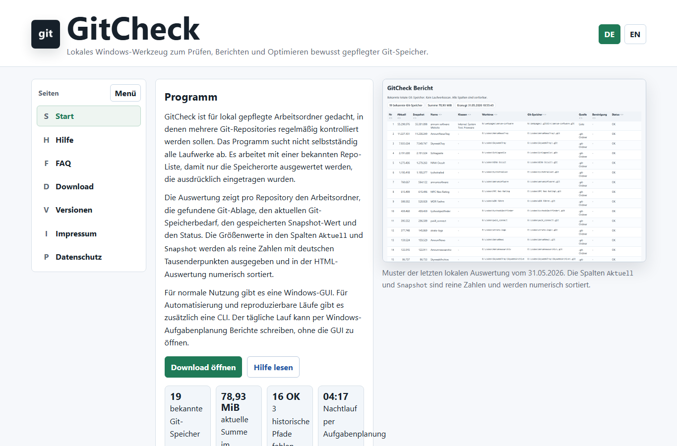Click the Download öffnen button

[203, 367]
